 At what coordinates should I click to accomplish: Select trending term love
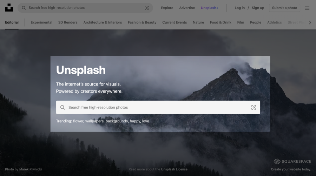[145, 121]
